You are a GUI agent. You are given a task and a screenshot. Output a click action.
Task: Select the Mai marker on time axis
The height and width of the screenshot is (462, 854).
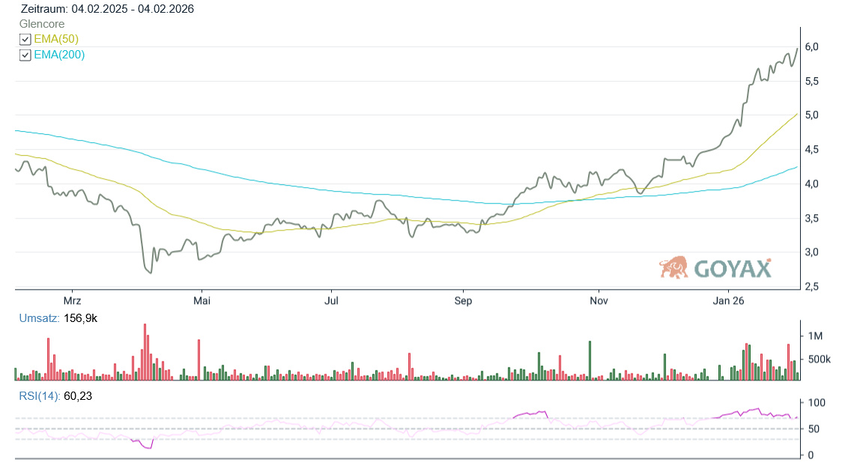point(201,300)
